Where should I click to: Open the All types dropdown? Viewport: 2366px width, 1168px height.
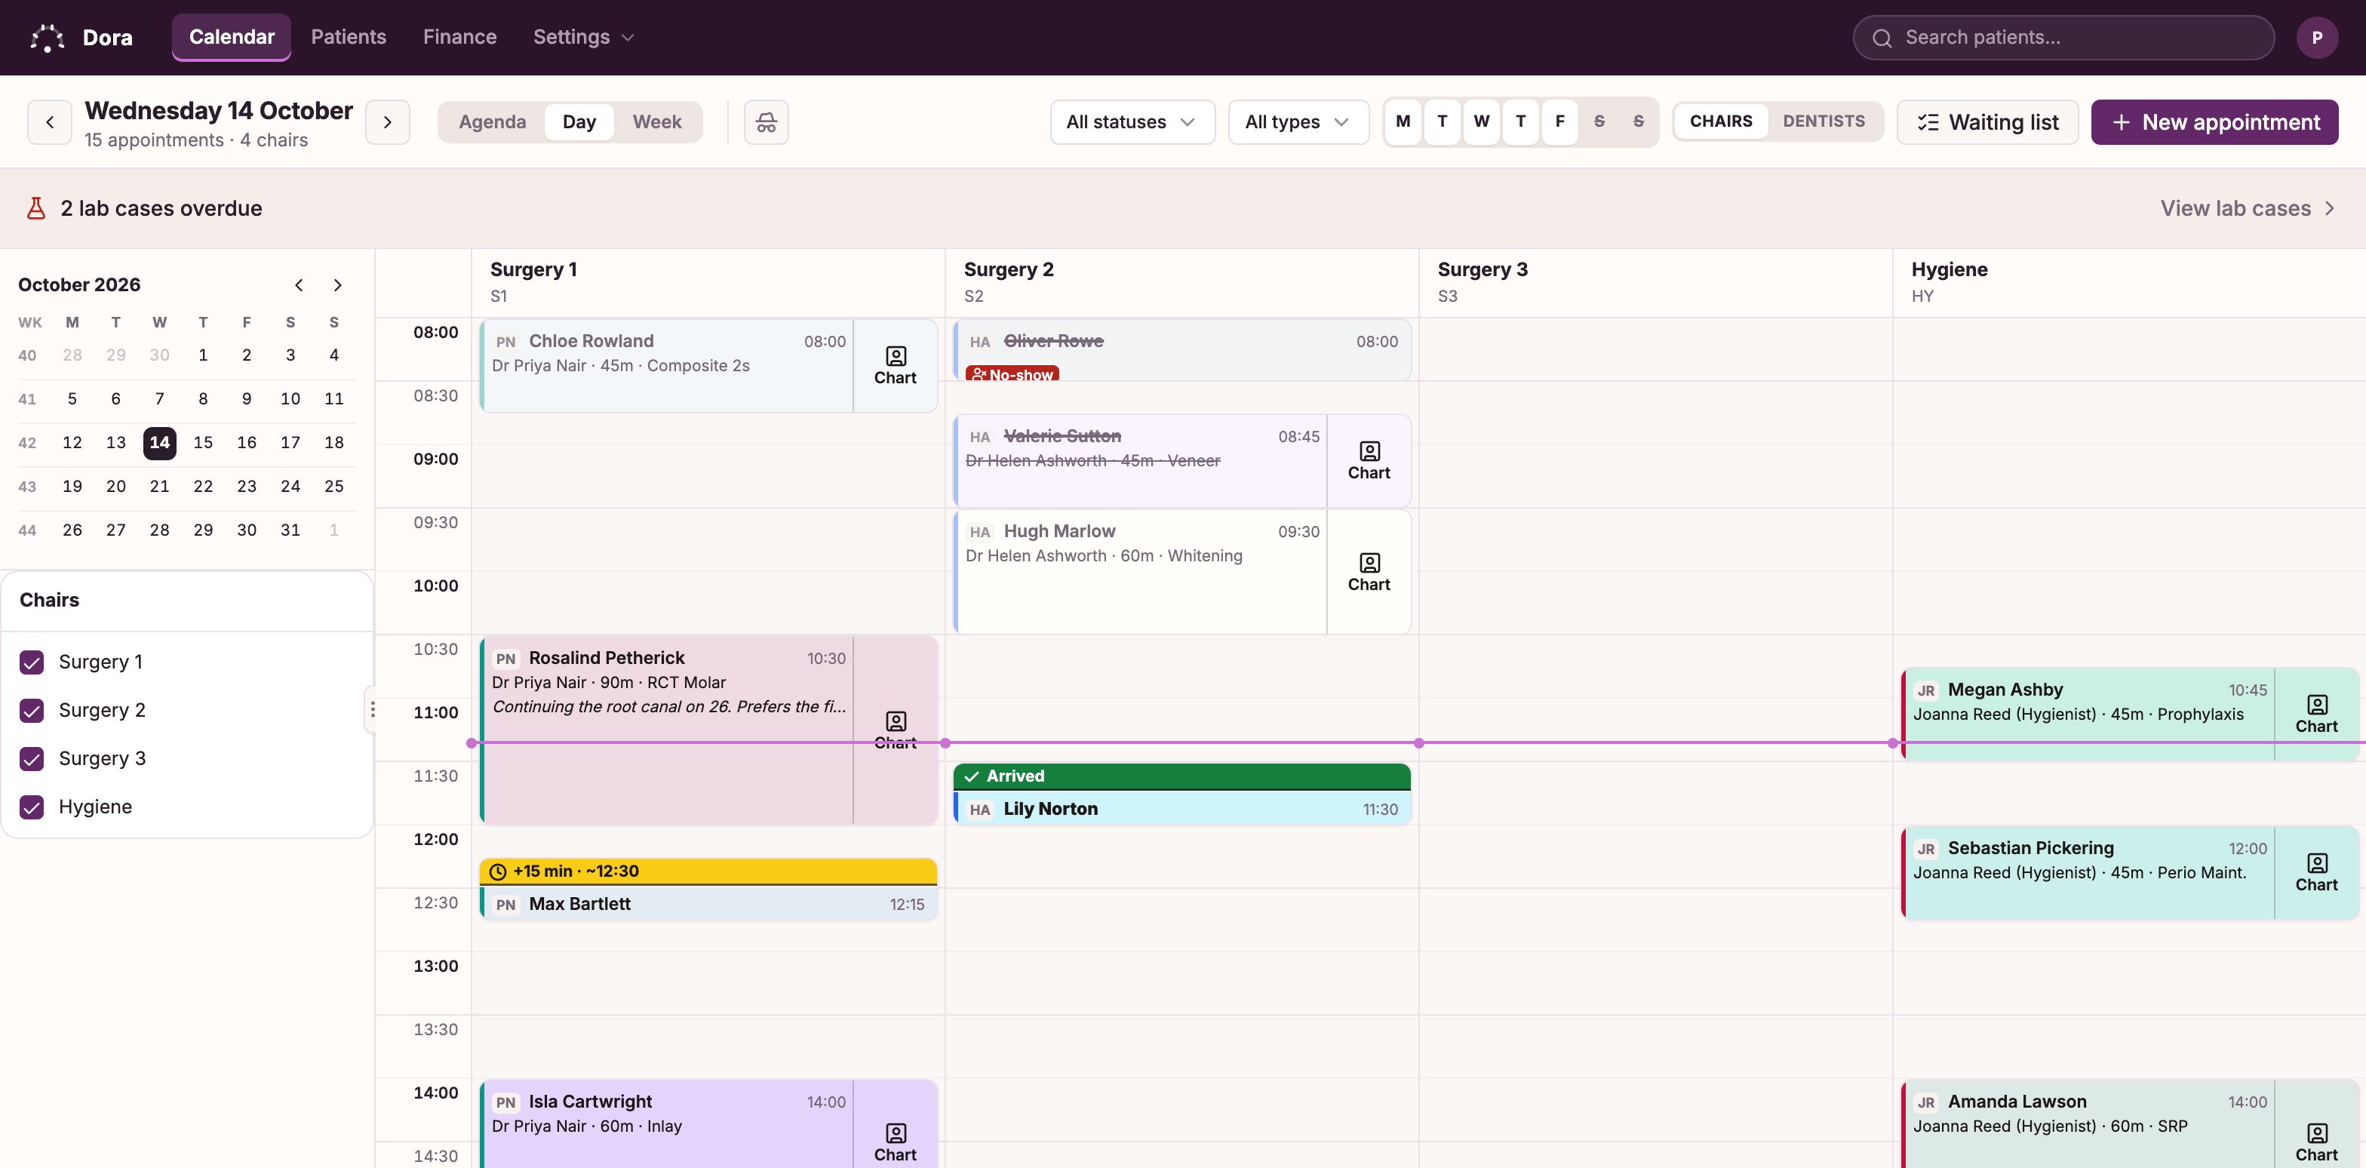[1298, 122]
